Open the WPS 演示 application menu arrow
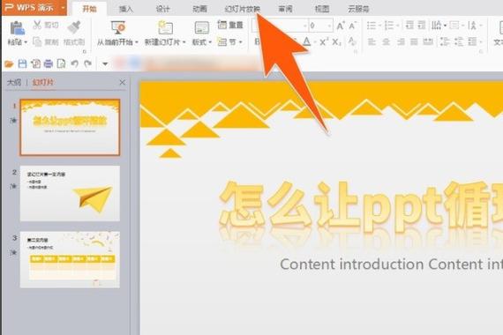The image size is (503, 335). click(x=63, y=7)
